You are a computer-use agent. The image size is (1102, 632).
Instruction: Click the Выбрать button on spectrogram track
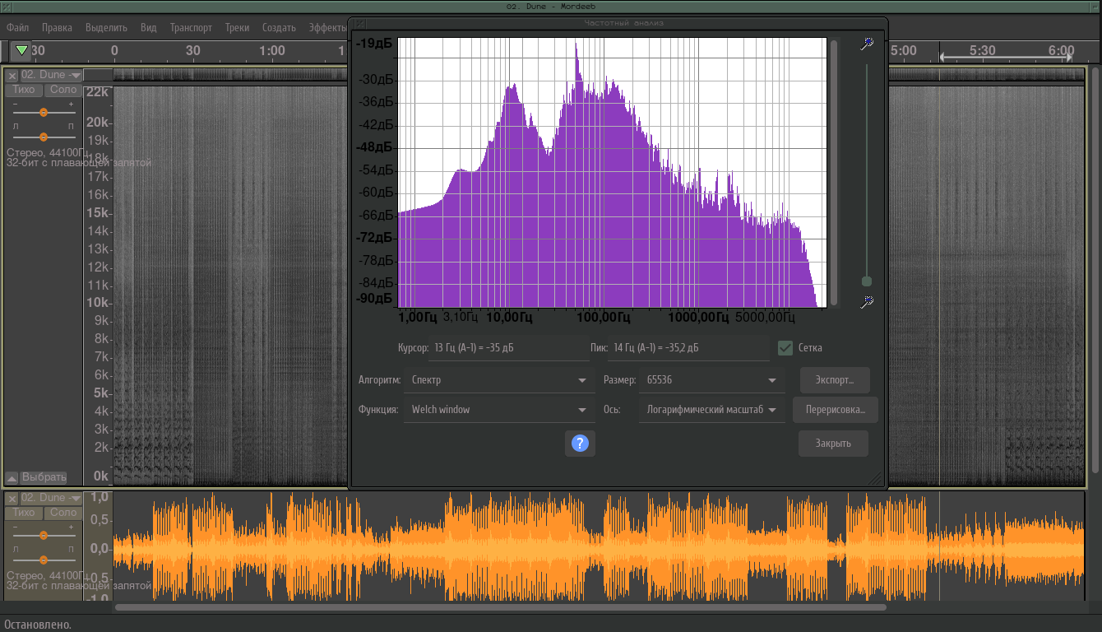click(x=44, y=477)
